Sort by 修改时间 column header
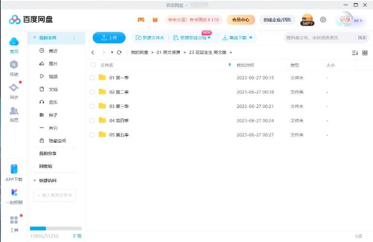The height and width of the screenshot is (242, 373). click(x=245, y=65)
